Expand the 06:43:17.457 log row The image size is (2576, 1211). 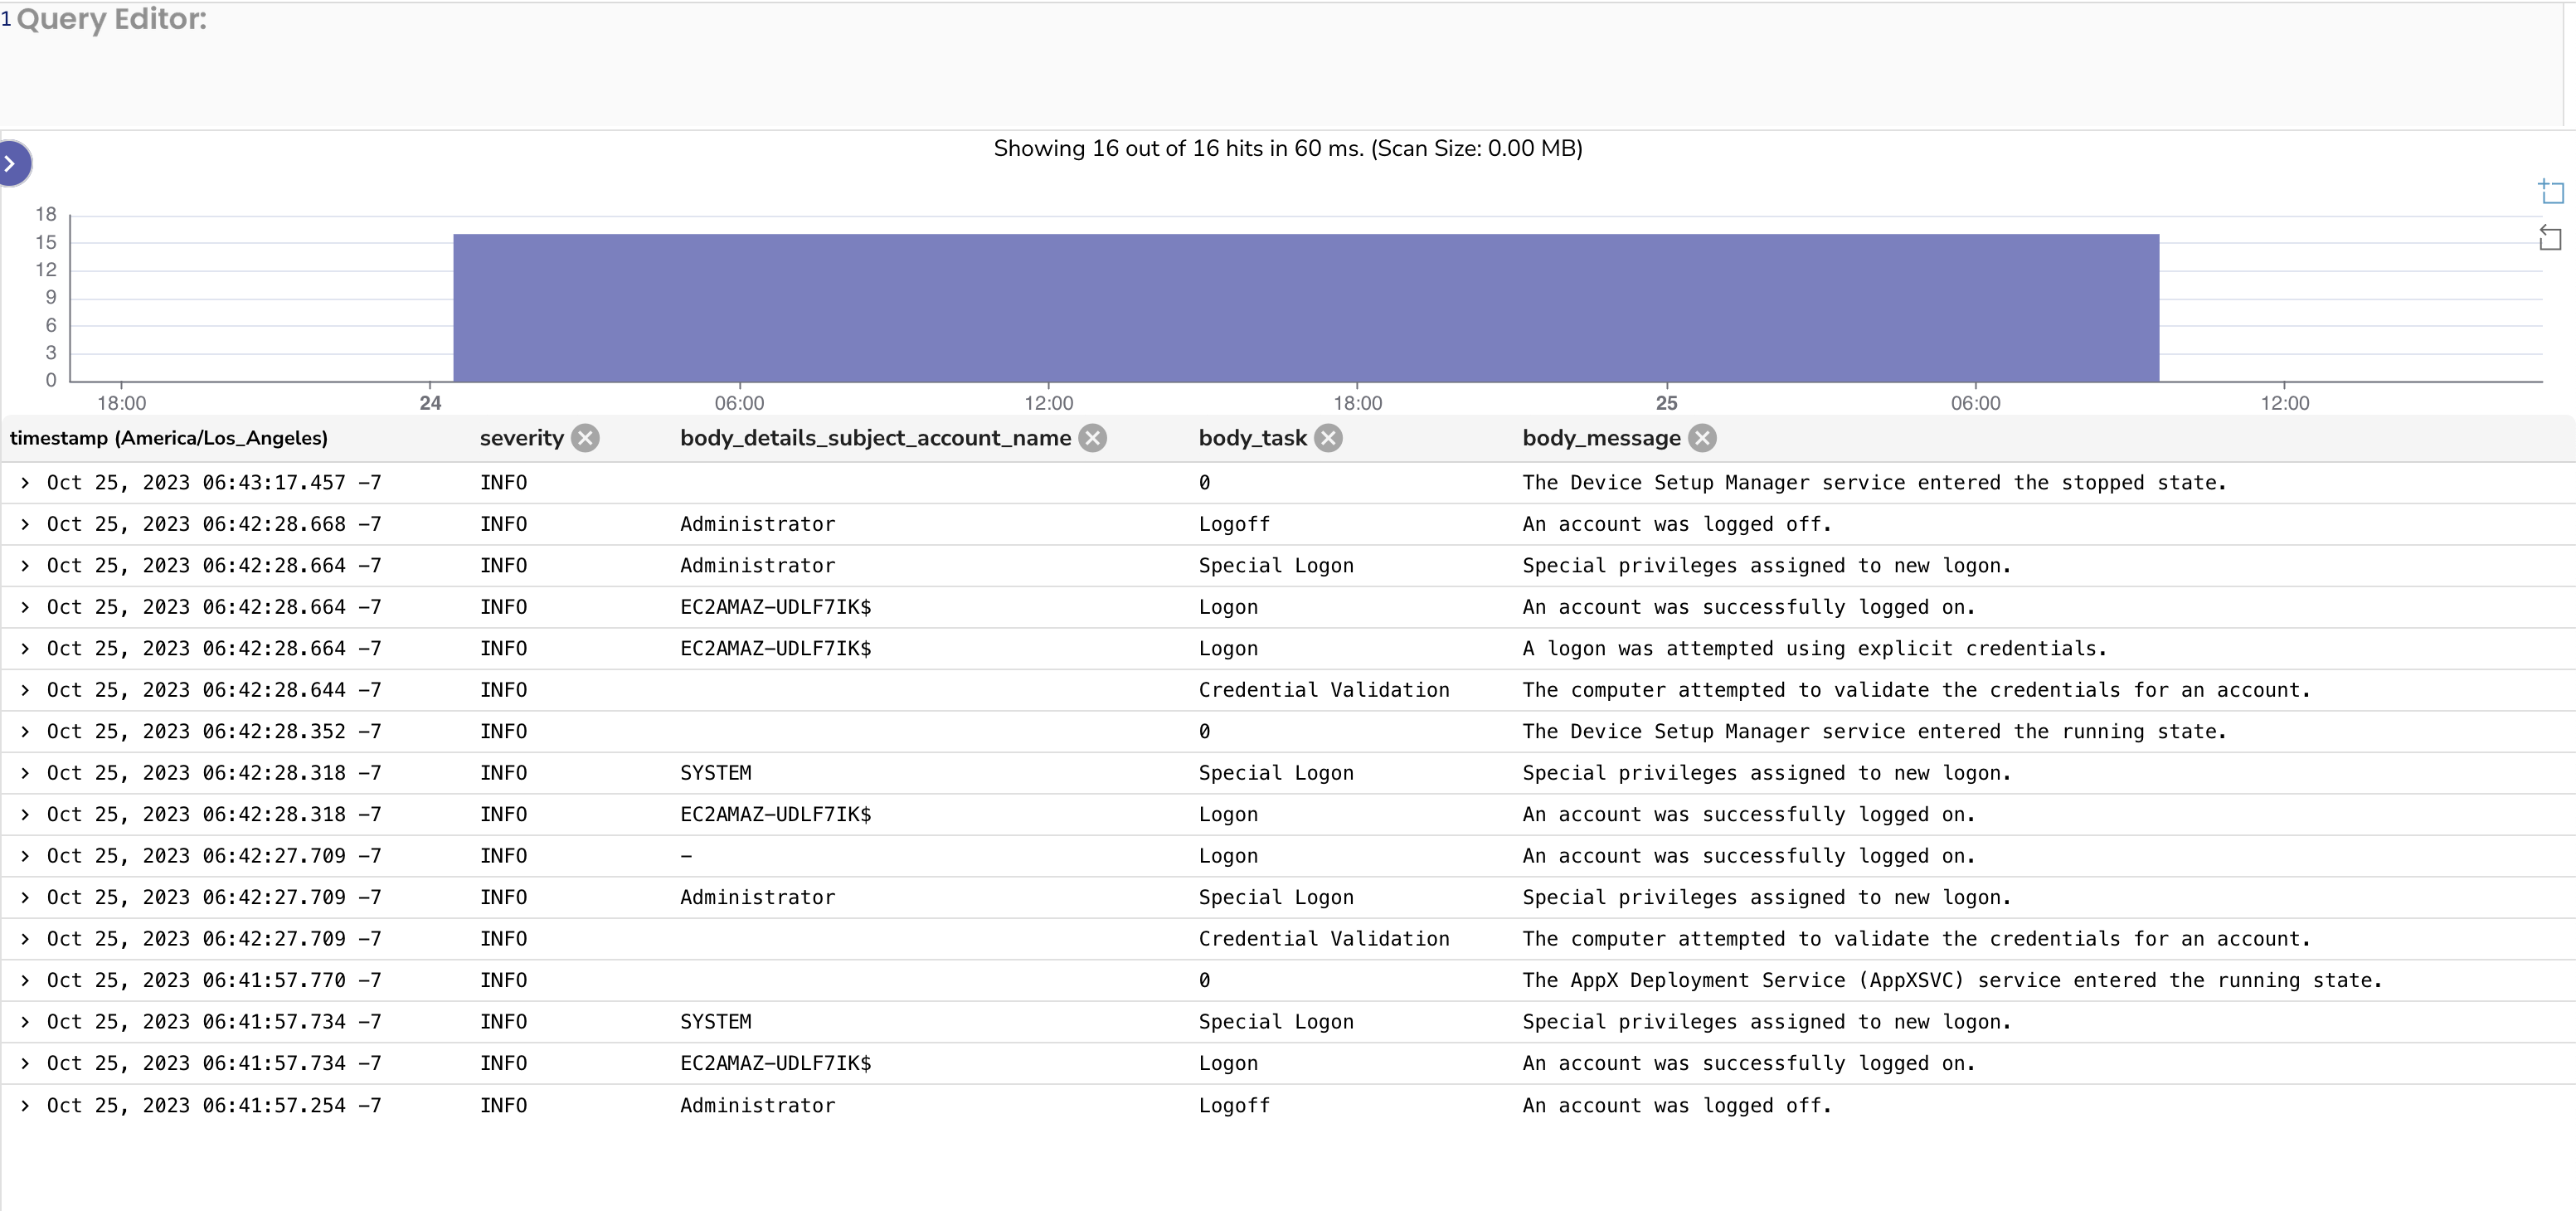(x=25, y=483)
